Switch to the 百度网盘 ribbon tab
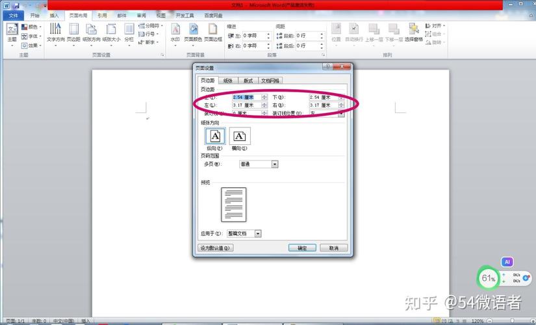 213,16
